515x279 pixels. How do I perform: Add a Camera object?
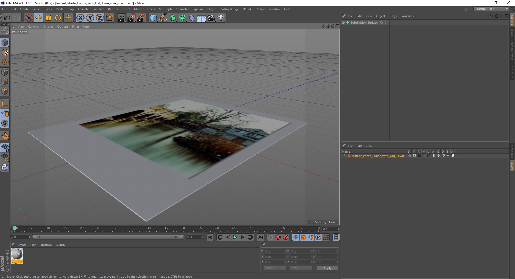211,18
